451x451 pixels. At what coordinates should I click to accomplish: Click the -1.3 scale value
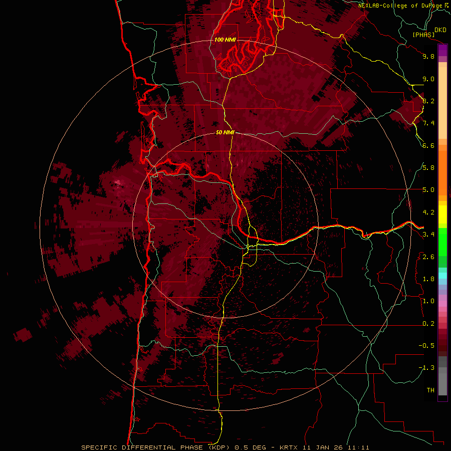point(426,368)
